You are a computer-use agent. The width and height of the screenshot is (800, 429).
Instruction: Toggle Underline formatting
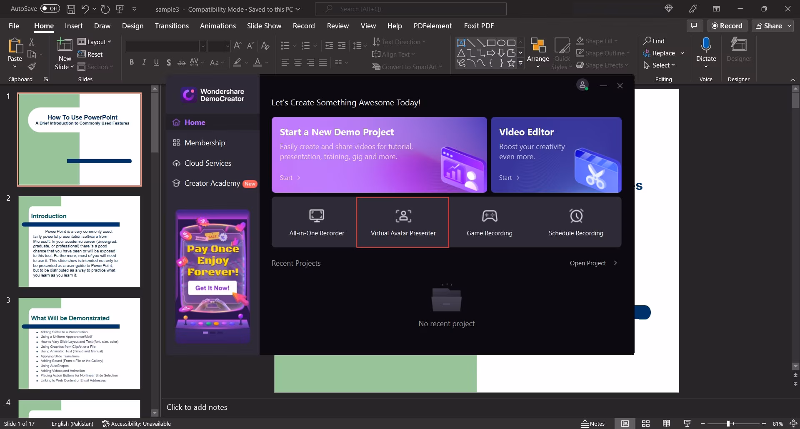click(156, 62)
